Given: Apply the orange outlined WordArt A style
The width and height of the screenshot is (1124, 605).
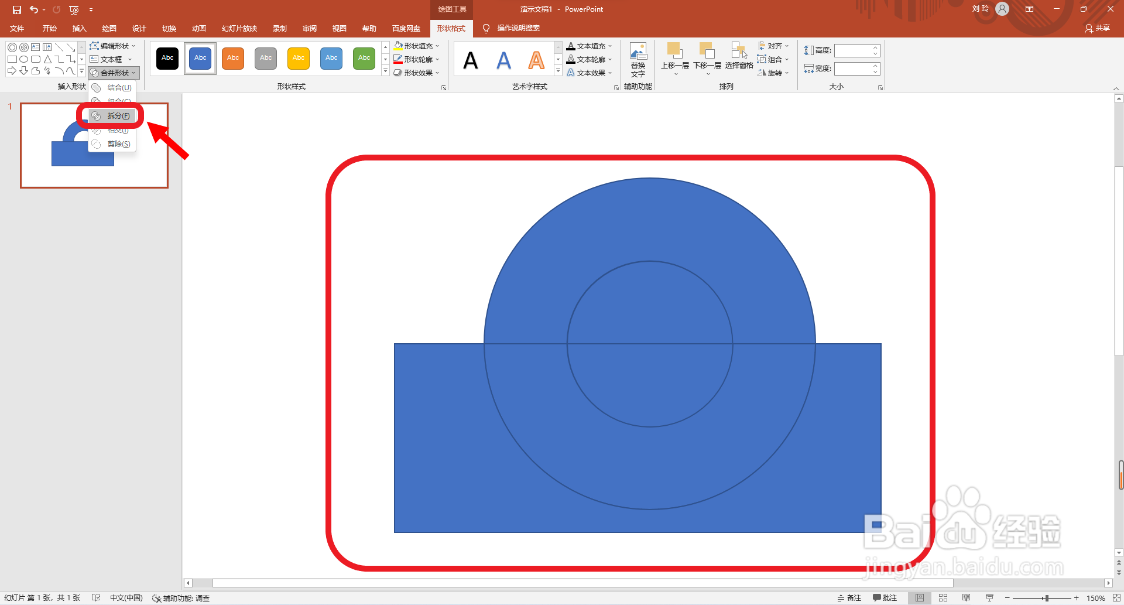Looking at the screenshot, I should coord(536,60).
